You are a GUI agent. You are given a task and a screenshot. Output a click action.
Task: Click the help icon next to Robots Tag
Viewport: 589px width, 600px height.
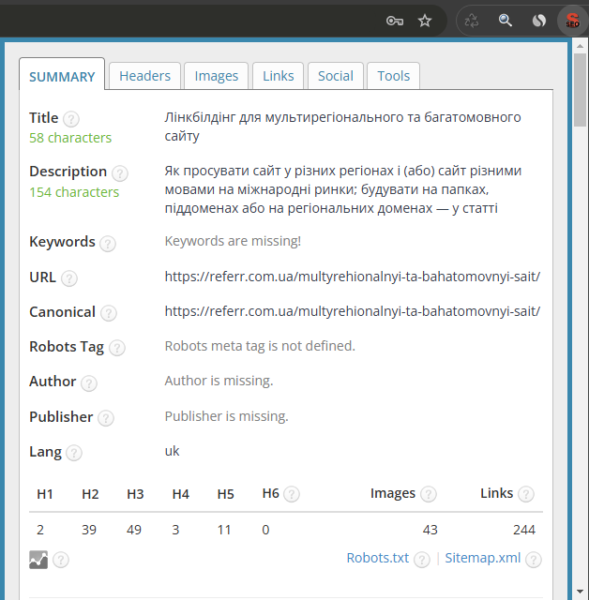pyautogui.click(x=116, y=348)
